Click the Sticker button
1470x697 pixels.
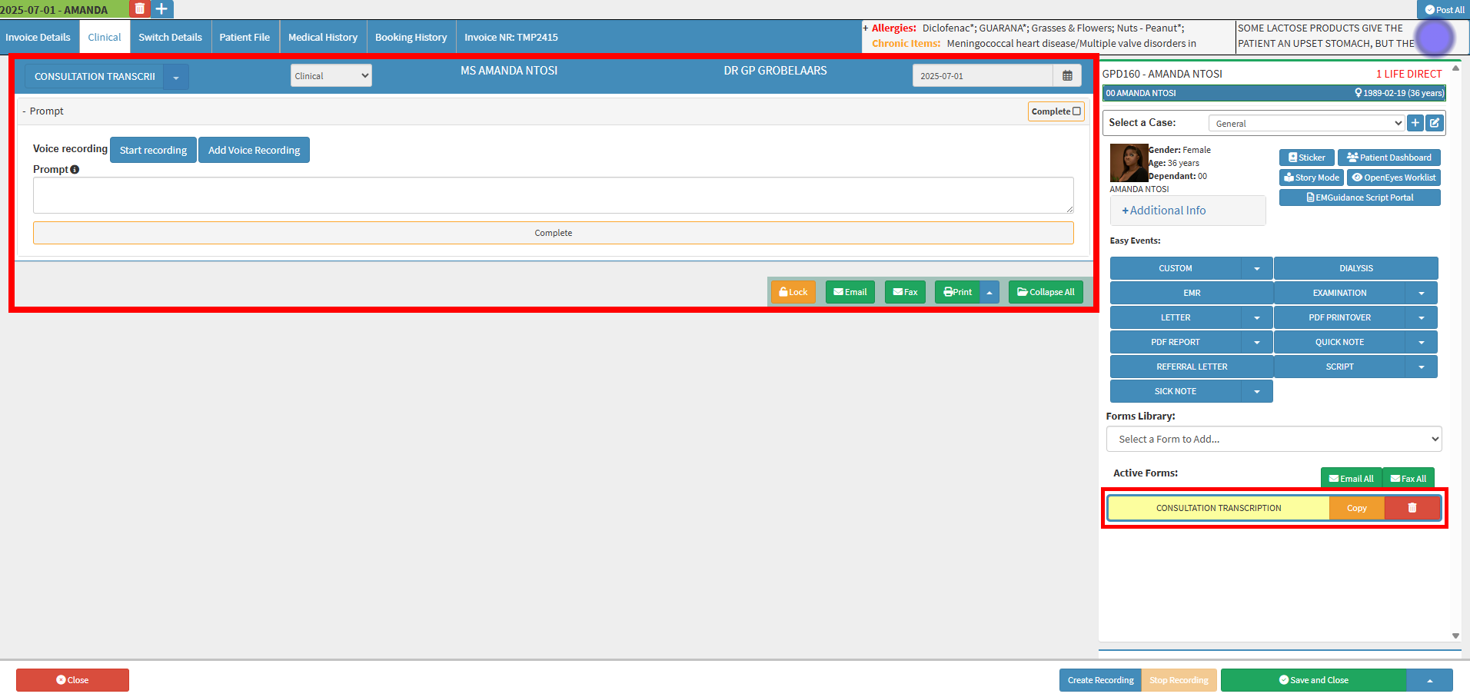click(1307, 158)
